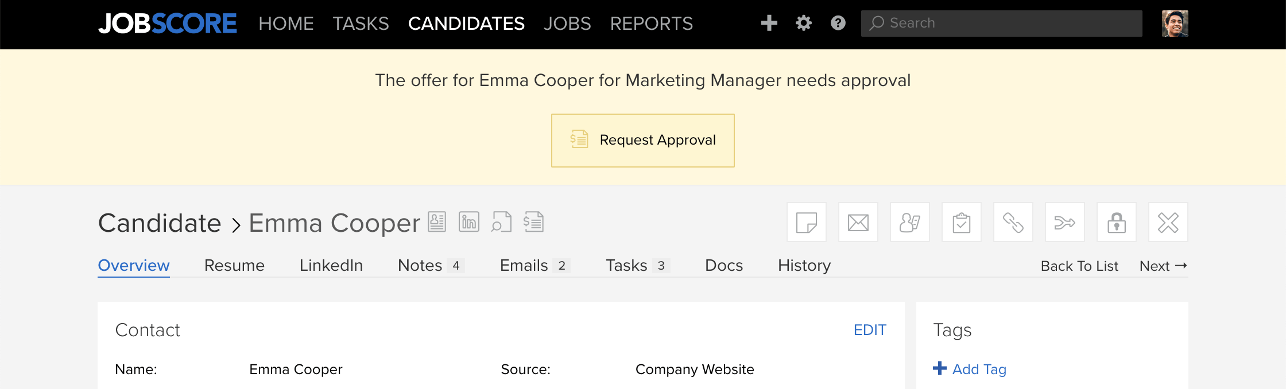Click EDIT in the Contact panel
This screenshot has width=1286, height=389.
[870, 330]
